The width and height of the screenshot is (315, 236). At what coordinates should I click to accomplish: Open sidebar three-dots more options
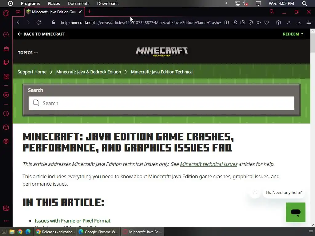6,221
